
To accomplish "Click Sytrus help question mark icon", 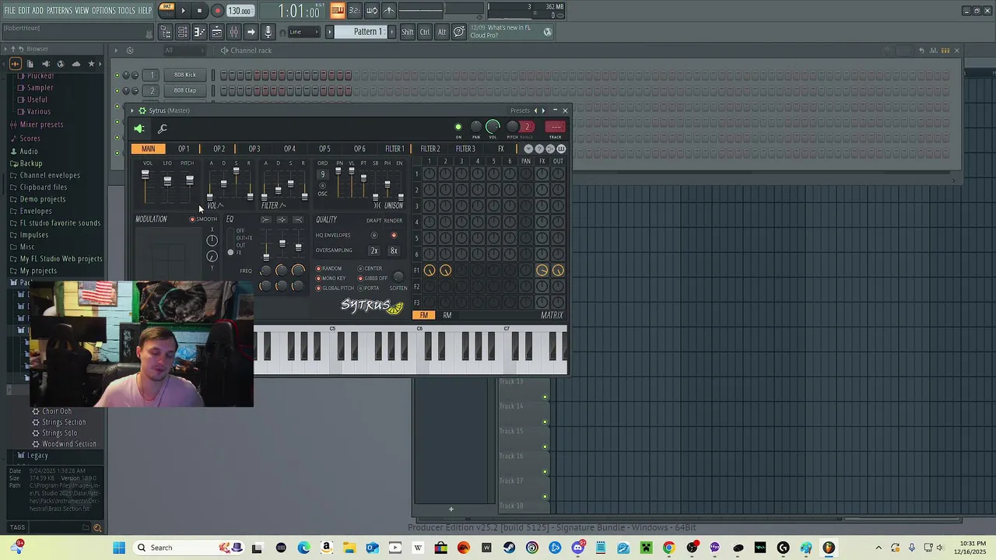I will pos(539,149).
